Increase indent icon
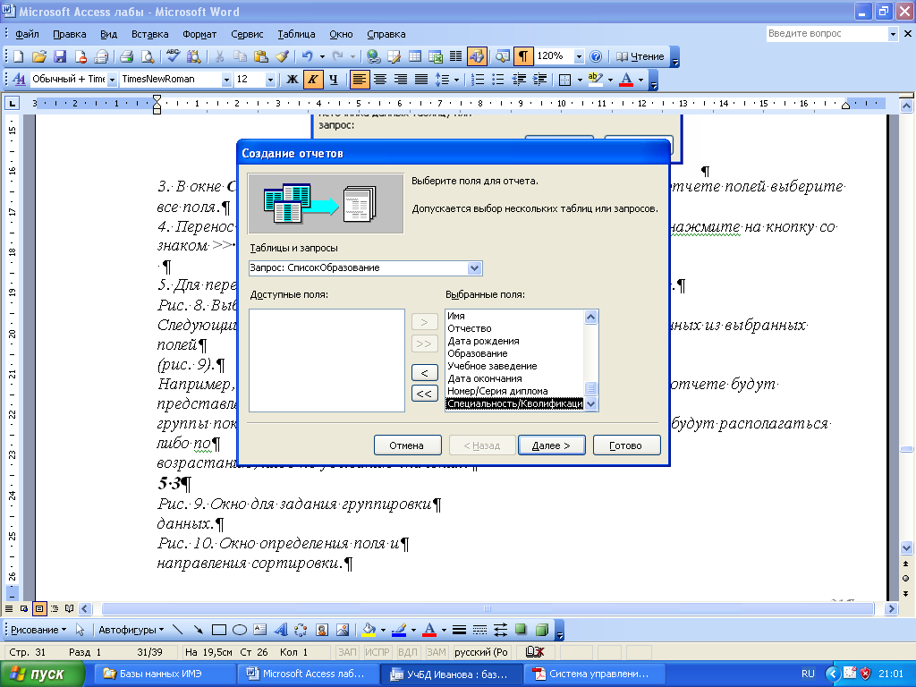This screenshot has width=916, height=687. click(x=539, y=79)
